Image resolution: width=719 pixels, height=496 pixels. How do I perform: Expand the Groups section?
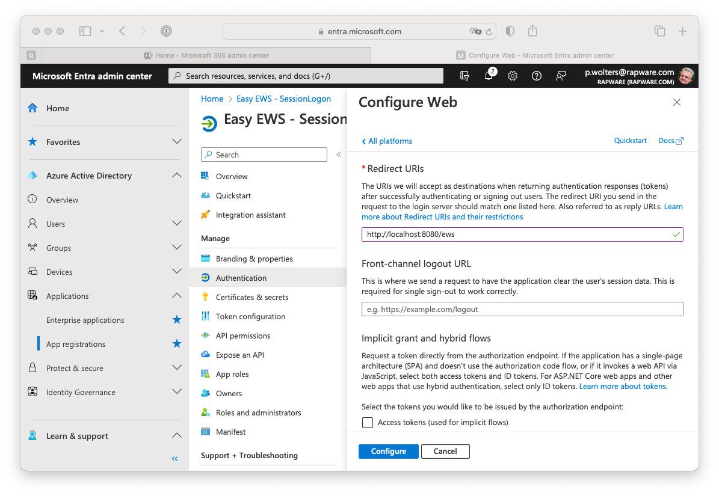tap(176, 247)
